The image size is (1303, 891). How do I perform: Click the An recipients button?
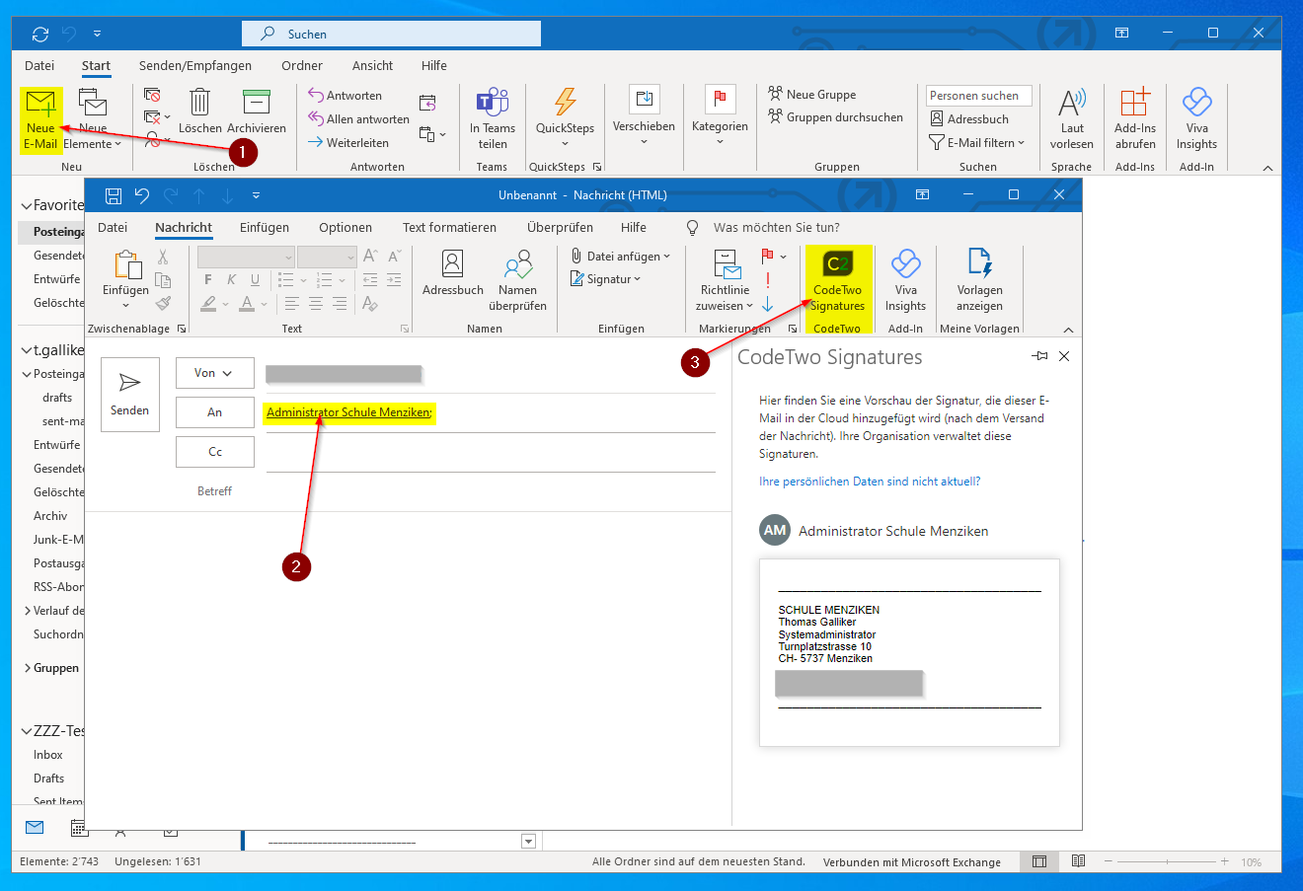215,412
